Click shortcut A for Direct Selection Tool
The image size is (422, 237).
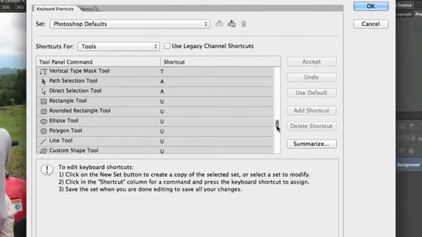tap(162, 92)
